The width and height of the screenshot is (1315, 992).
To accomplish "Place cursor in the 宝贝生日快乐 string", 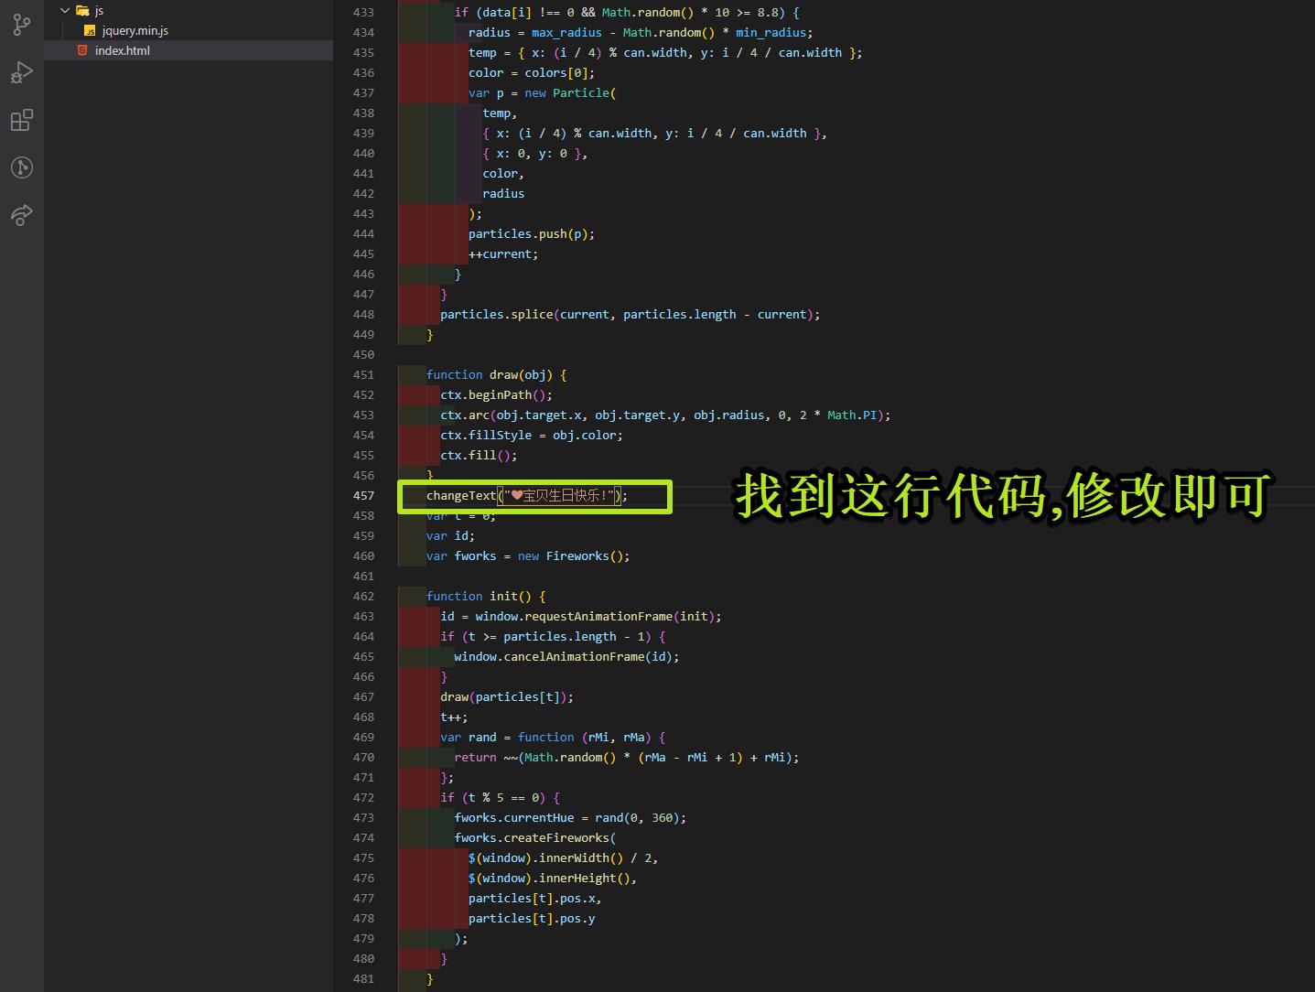I will 562,495.
